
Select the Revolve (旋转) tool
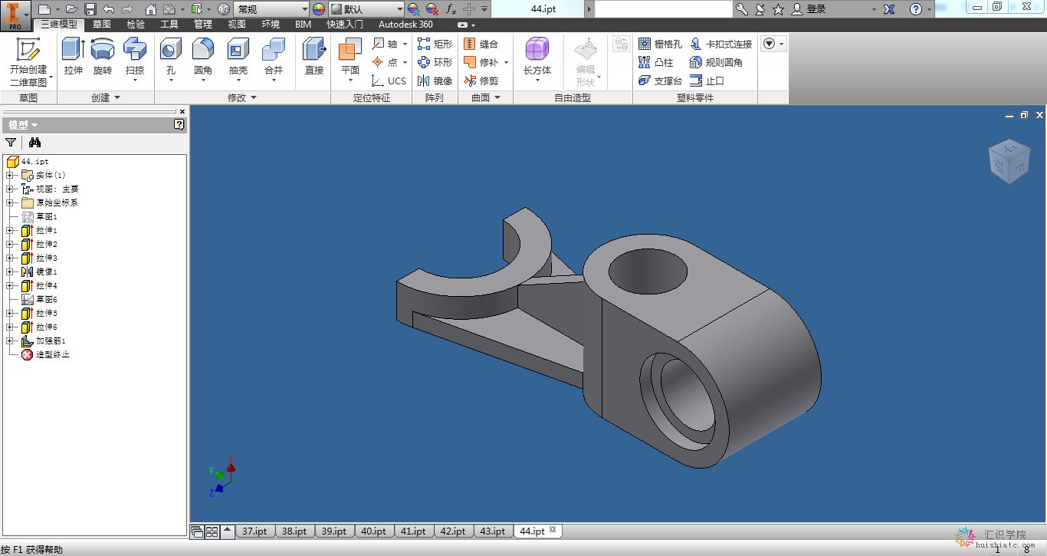pos(103,57)
